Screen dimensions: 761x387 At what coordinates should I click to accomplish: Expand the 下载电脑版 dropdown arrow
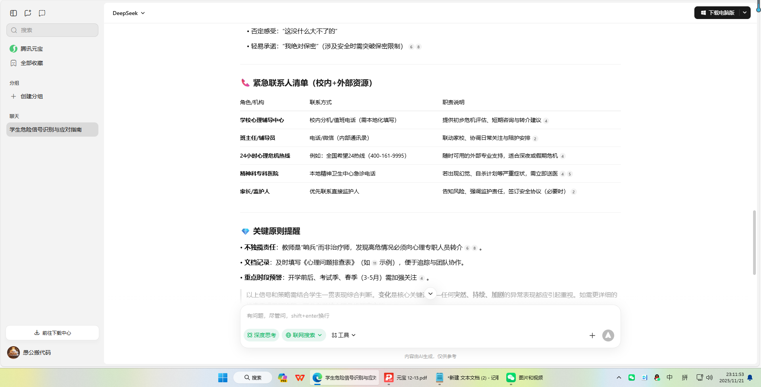(x=745, y=12)
